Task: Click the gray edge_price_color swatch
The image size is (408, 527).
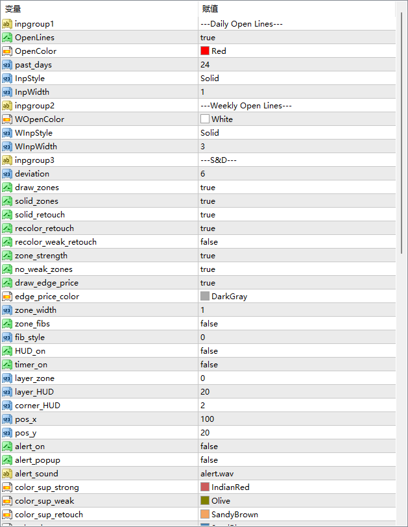Action: point(205,296)
